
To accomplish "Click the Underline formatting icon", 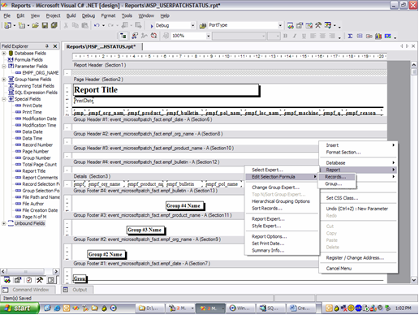I will click(x=304, y=36).
